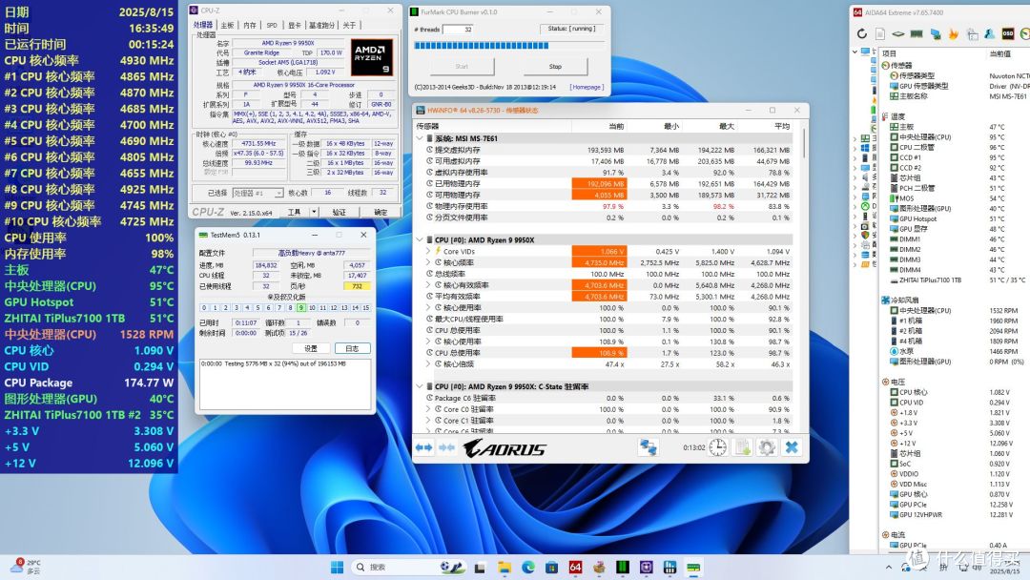Open the 处理器 #1 selector in CPU-Z
Viewport: 1030px width, 580px height.
coord(257,193)
